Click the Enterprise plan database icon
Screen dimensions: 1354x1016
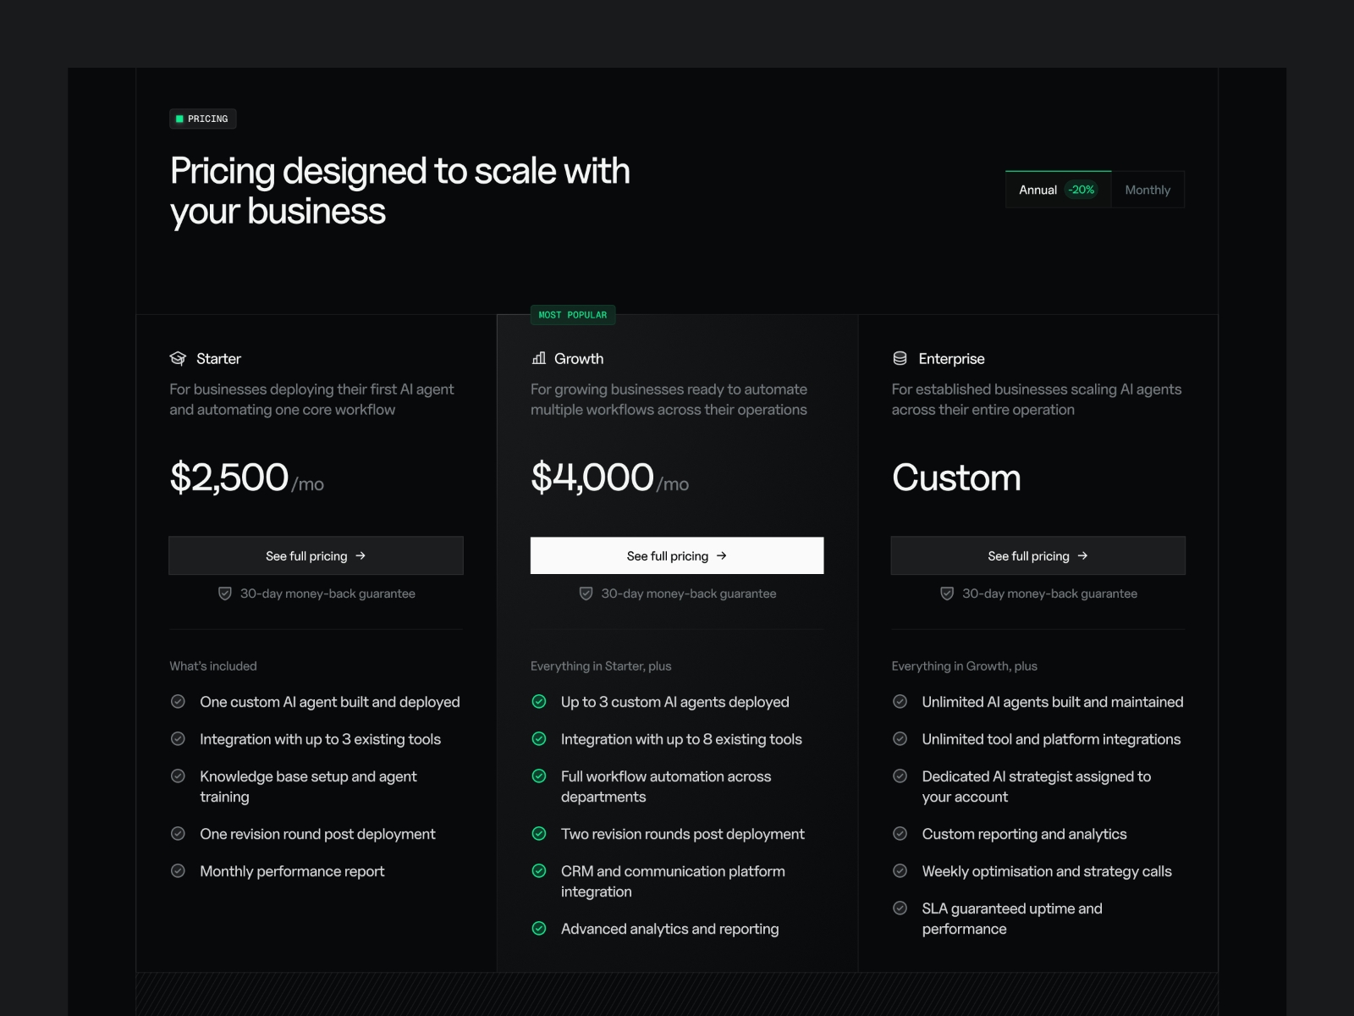(900, 358)
